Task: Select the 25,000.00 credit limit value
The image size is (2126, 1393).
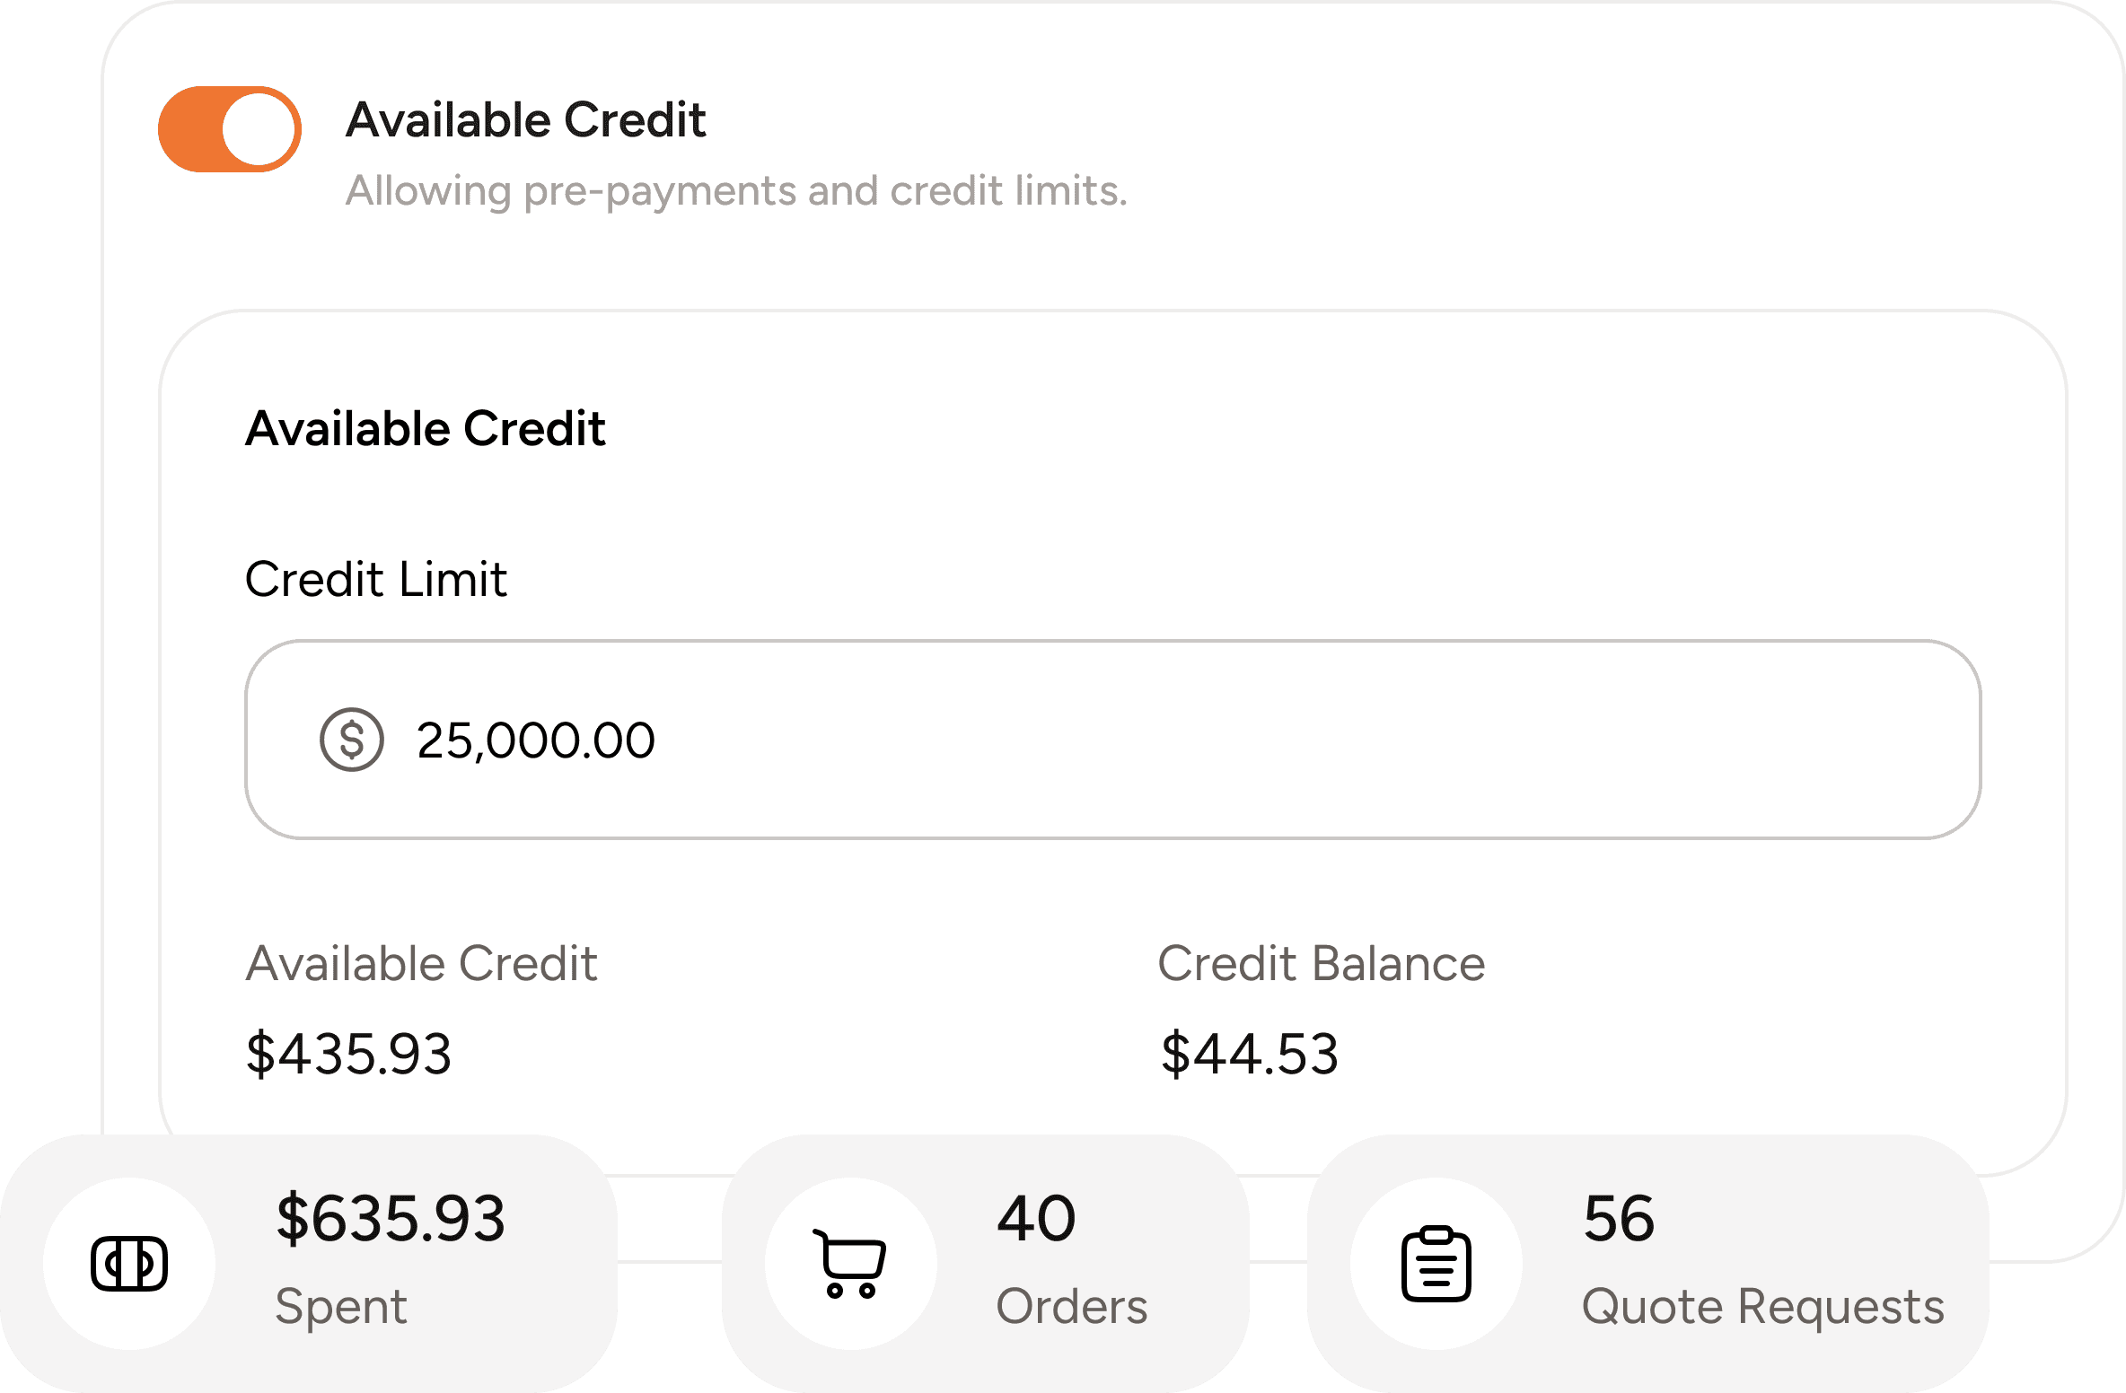Action: (536, 740)
